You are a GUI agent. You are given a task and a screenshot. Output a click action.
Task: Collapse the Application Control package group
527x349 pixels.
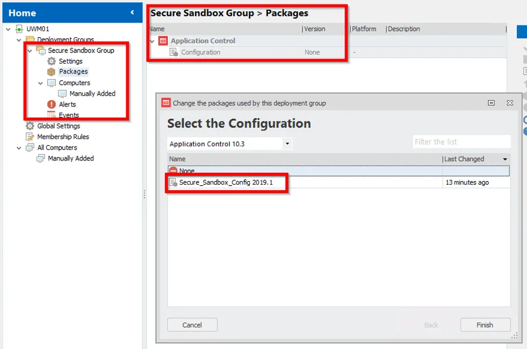(x=153, y=41)
